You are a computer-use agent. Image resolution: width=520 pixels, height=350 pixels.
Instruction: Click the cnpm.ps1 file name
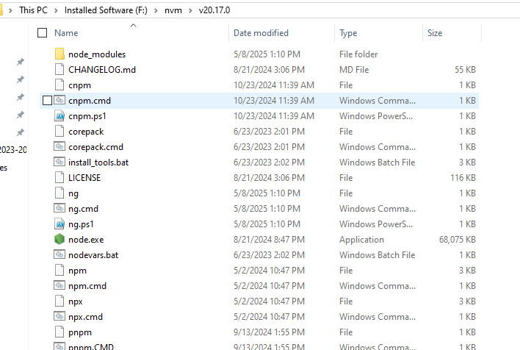pyautogui.click(x=87, y=116)
